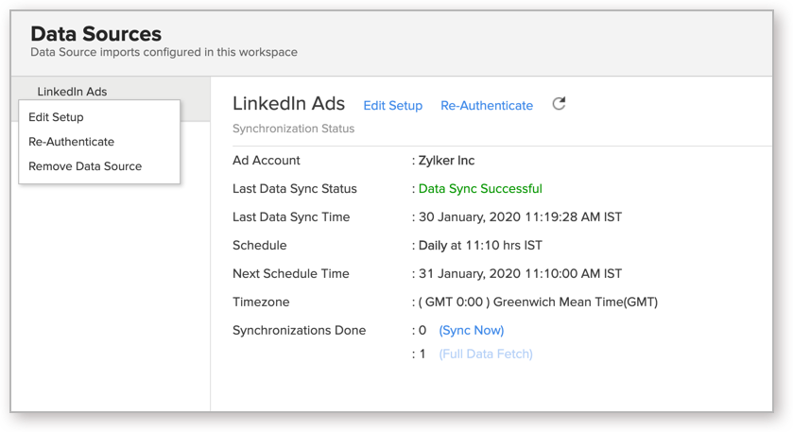Click the workspace imports description text
This screenshot has width=793, height=432.
(164, 52)
